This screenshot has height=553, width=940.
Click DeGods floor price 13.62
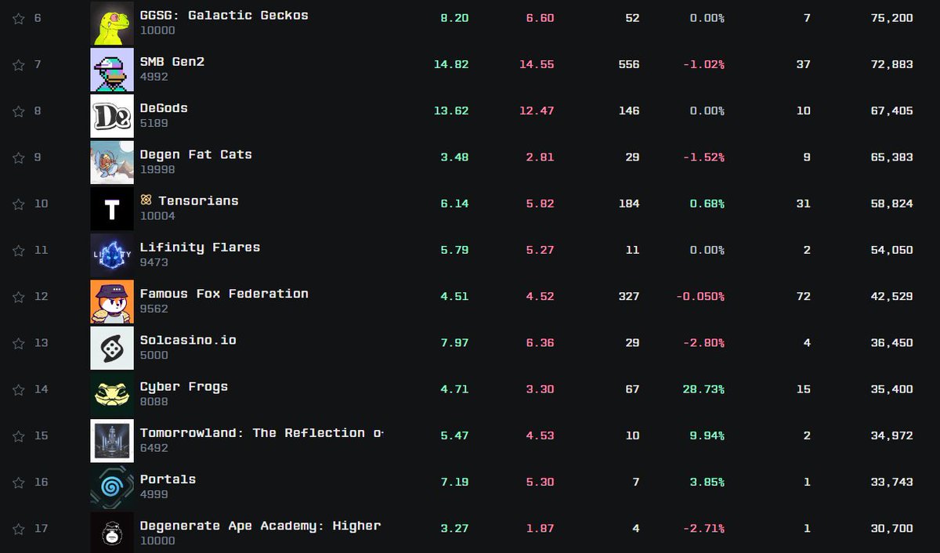[451, 111]
